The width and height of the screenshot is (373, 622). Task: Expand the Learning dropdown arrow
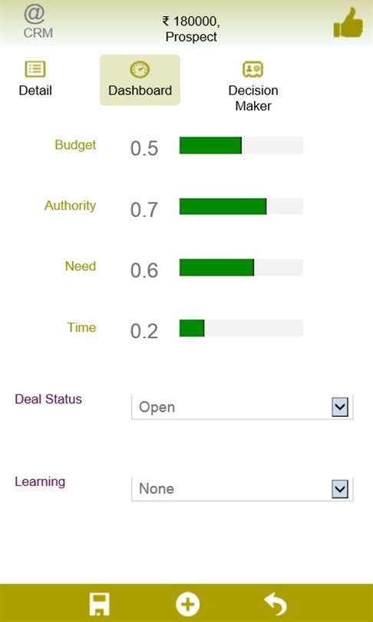tap(340, 489)
